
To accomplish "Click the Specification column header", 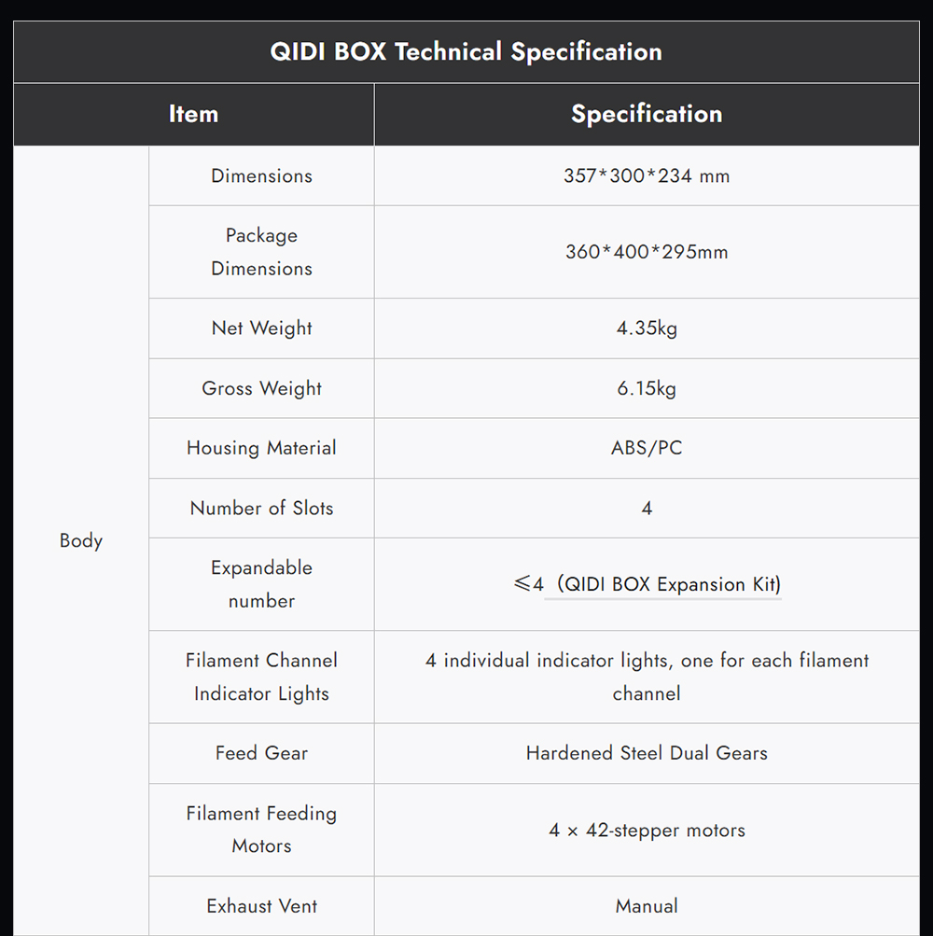I will click(x=646, y=114).
